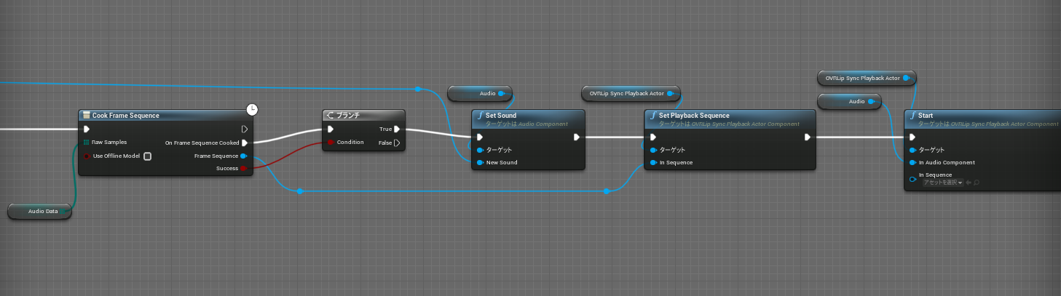Click the function icon on Set Sound node
The image size is (1061, 296).
tap(480, 116)
